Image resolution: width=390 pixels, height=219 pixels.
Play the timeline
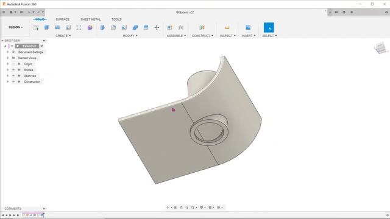coord(10,215)
